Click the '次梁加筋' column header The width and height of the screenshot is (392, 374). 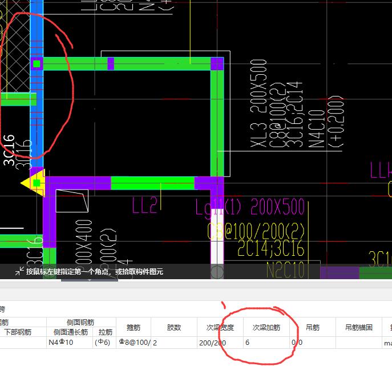coord(266,327)
